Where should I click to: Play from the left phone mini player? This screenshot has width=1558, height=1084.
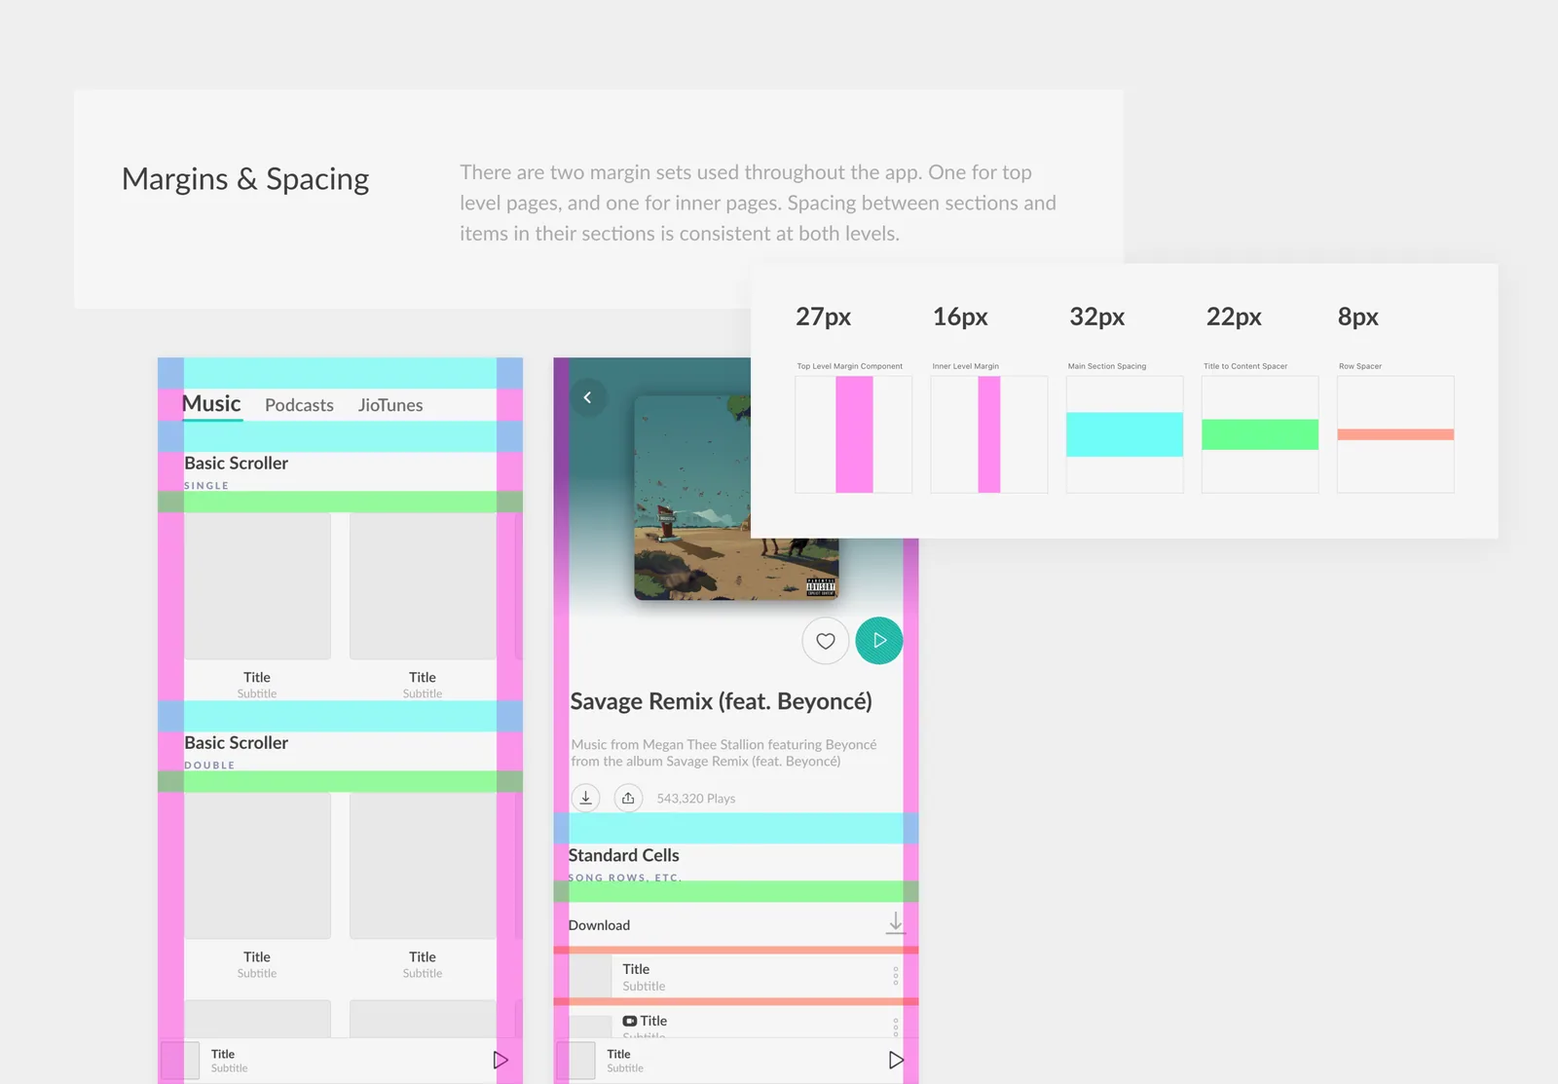501,1060
